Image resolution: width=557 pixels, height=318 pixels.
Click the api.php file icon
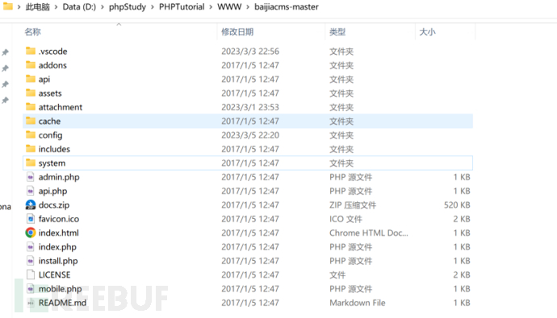31,191
